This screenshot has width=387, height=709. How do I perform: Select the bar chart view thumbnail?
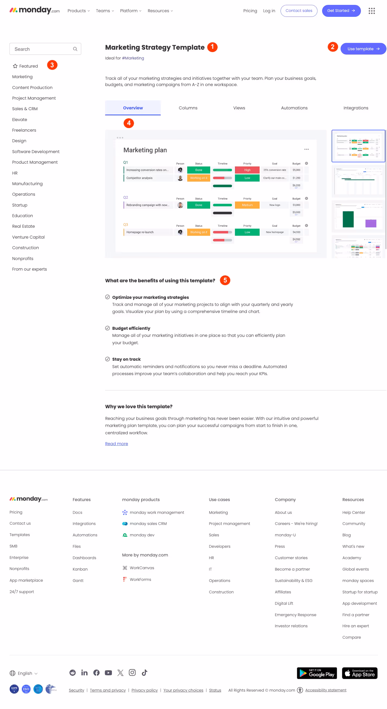358,216
